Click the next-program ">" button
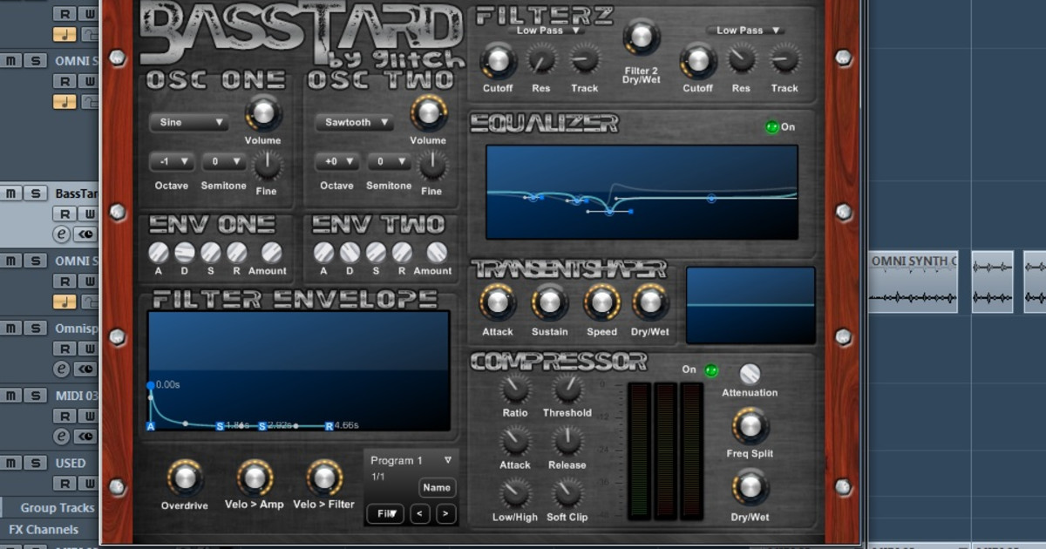 (445, 514)
